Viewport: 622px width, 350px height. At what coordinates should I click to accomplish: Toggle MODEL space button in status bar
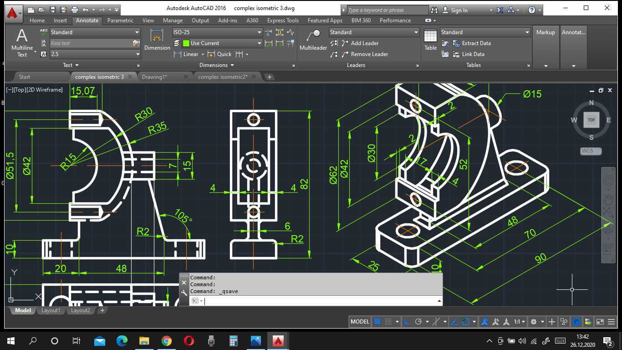360,322
